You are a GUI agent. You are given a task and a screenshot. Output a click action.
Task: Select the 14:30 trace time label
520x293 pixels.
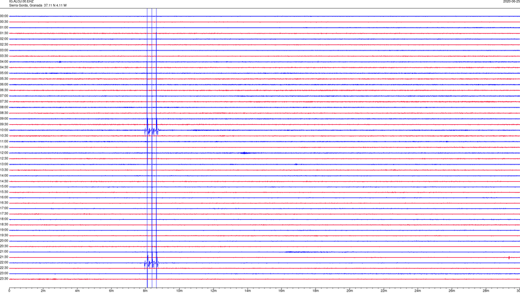point(4,181)
